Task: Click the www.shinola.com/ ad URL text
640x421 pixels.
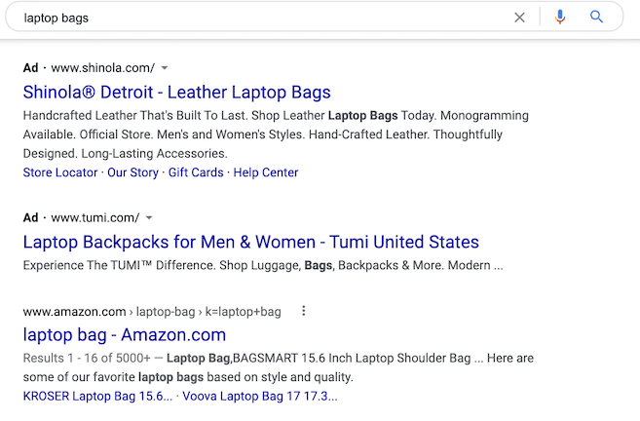Action: pos(102,68)
